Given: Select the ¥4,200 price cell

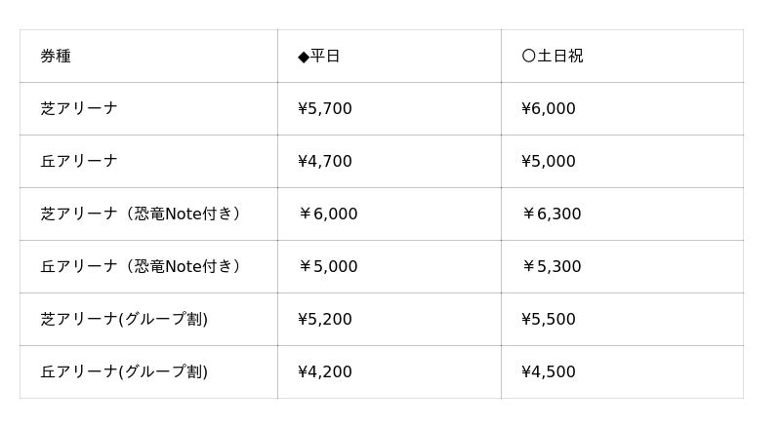Looking at the screenshot, I should click(325, 372).
